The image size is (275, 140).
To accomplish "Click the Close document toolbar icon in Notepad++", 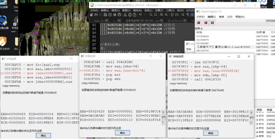I will pyautogui.click(x=110, y=15).
